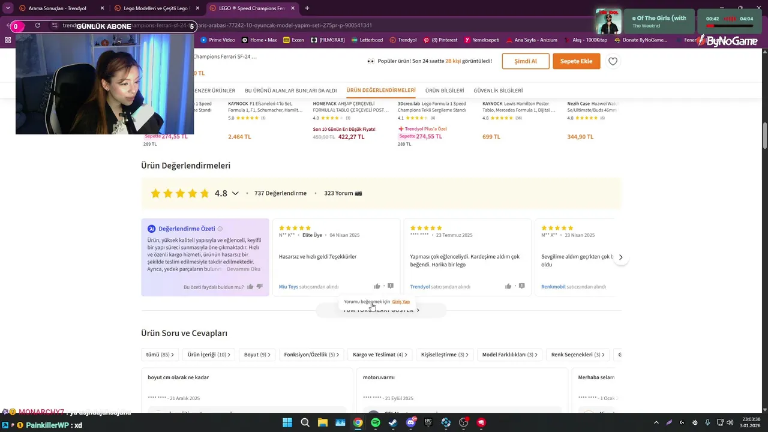Image resolution: width=768 pixels, height=432 pixels.
Task: Filter questions by Kargo ve Teslimat (4)
Action: click(x=380, y=355)
